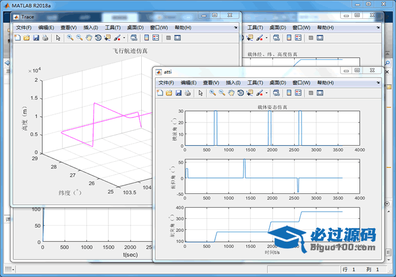This screenshot has height=277, width=396.
Task: Open 帮助(H) menu in atti window
Action: 326,83
